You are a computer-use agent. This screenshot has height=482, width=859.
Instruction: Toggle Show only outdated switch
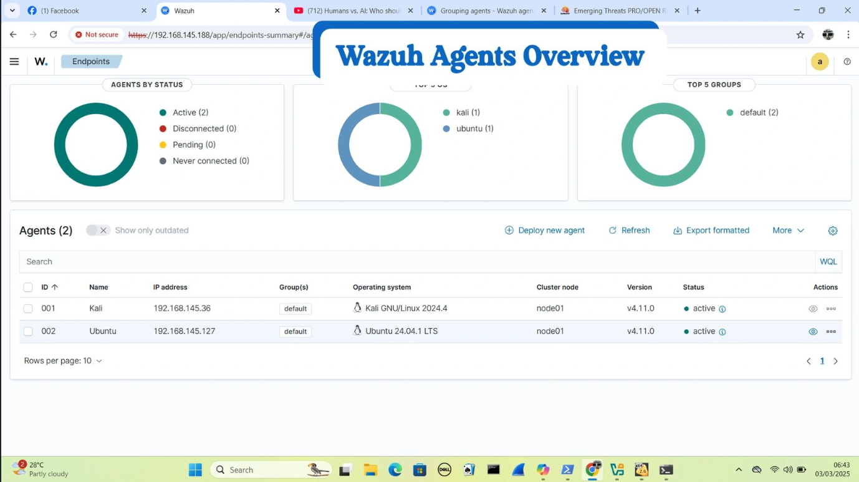(x=98, y=231)
